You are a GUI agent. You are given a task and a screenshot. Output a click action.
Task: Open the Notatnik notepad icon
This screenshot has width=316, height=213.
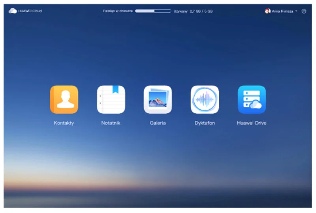tap(111, 99)
